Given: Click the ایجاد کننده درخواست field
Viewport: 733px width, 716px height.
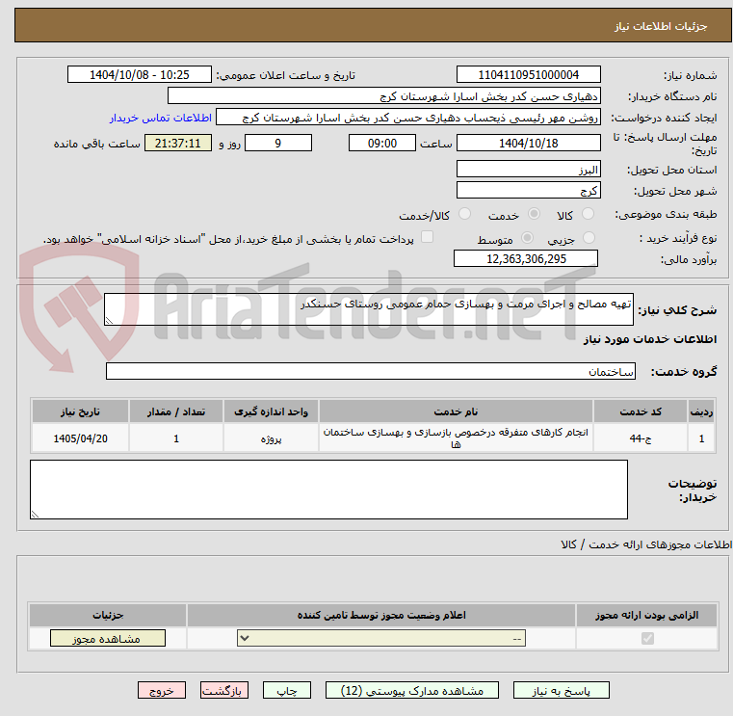Looking at the screenshot, I should click(x=408, y=118).
